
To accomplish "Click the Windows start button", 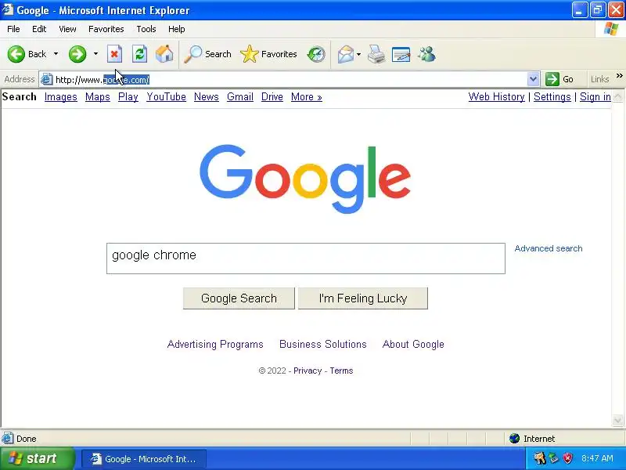I will tap(37, 458).
